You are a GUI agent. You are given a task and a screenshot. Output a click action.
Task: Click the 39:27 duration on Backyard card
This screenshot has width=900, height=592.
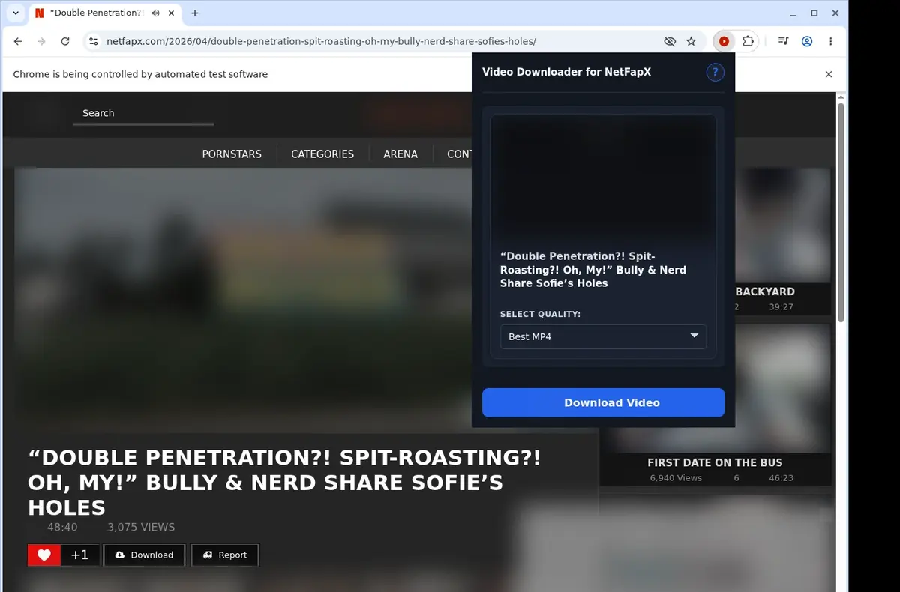click(x=781, y=306)
